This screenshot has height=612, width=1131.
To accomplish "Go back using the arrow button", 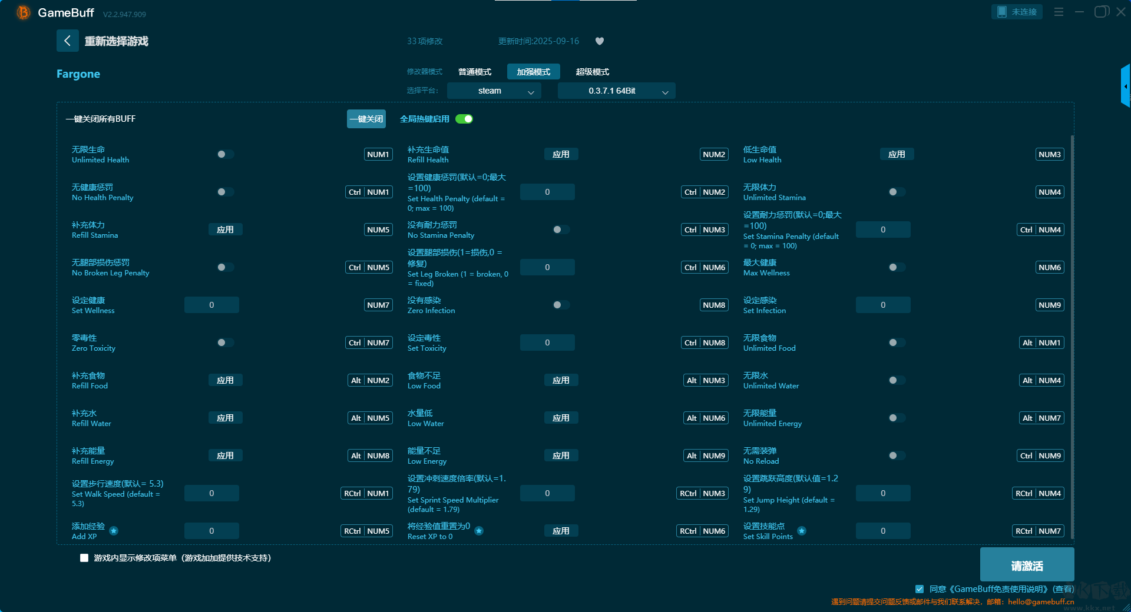I will point(67,41).
